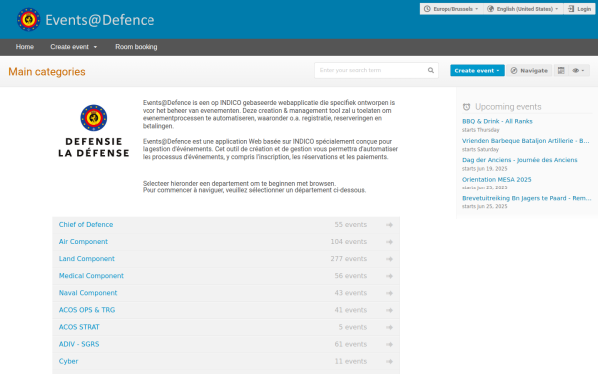Open the English (United States) language dropdown
598x374 pixels.
(x=523, y=9)
